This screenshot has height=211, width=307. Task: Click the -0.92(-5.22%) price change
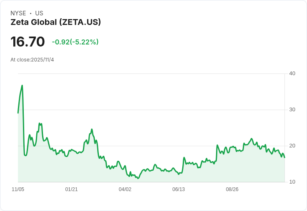point(75,42)
